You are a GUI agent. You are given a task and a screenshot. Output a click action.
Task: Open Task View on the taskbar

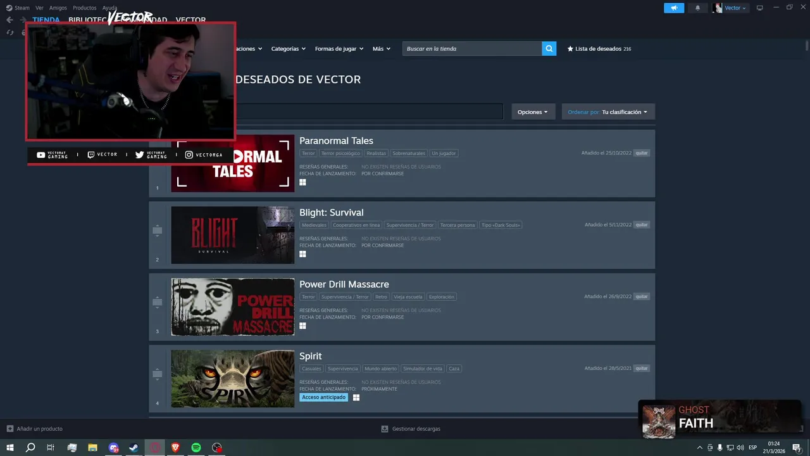point(51,448)
